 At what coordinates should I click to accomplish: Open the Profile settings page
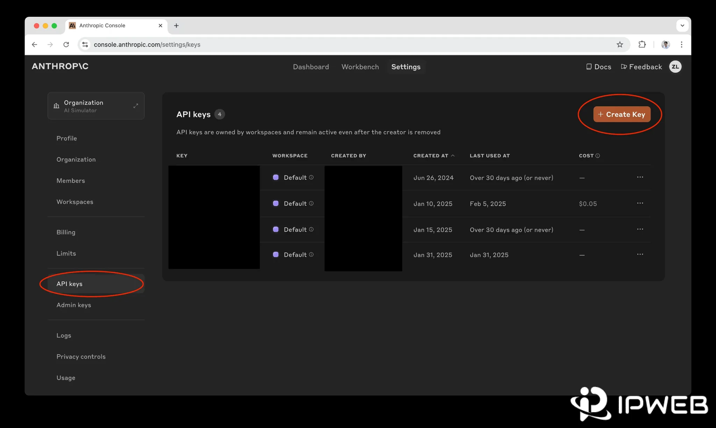[x=67, y=138]
